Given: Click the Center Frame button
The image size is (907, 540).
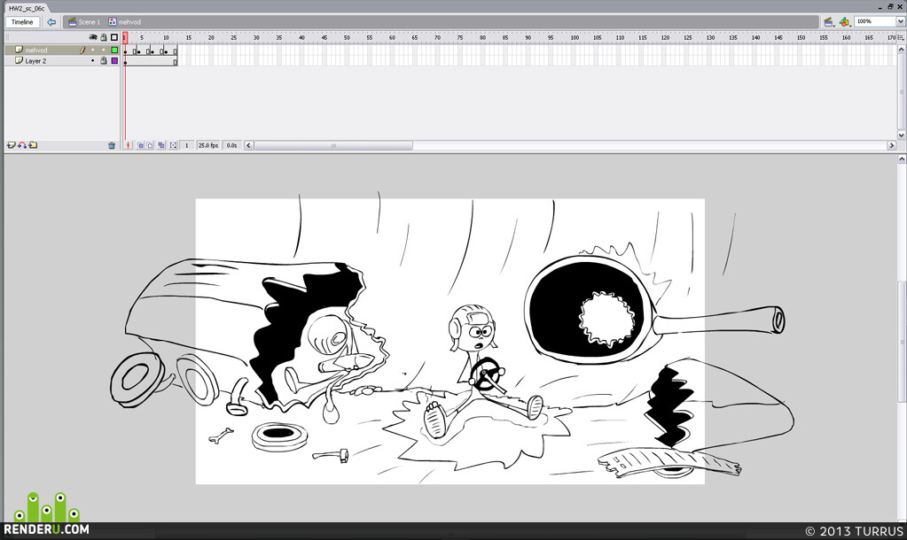Looking at the screenshot, I should pos(128,145).
